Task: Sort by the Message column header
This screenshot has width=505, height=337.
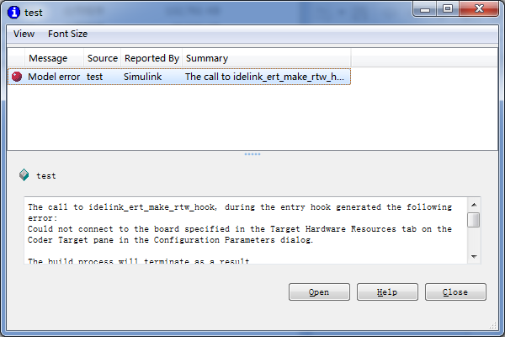Action: click(48, 58)
